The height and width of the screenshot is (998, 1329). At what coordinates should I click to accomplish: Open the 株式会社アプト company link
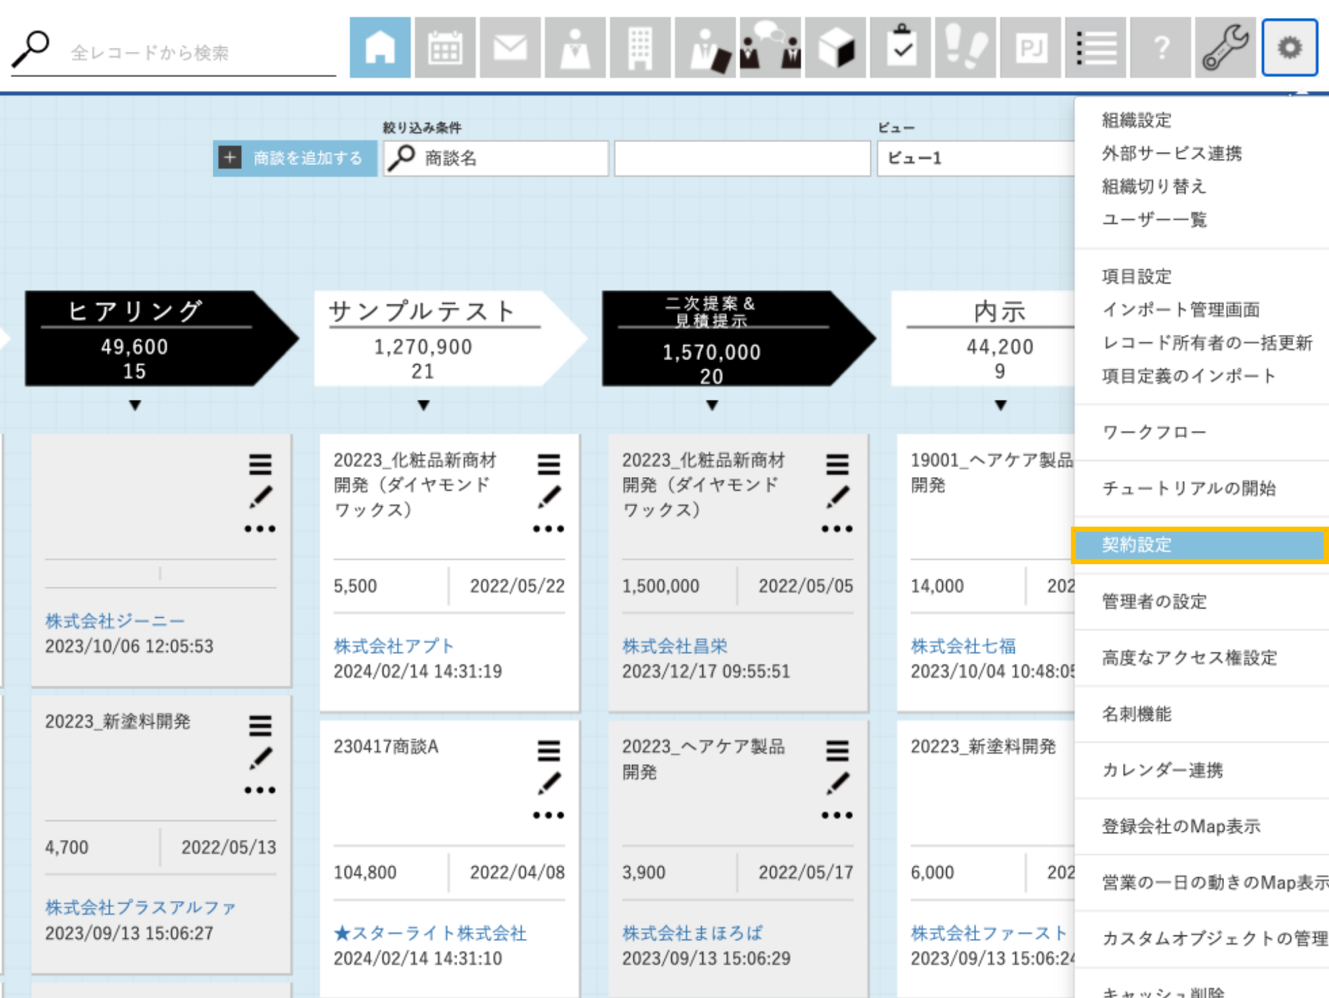click(x=393, y=646)
